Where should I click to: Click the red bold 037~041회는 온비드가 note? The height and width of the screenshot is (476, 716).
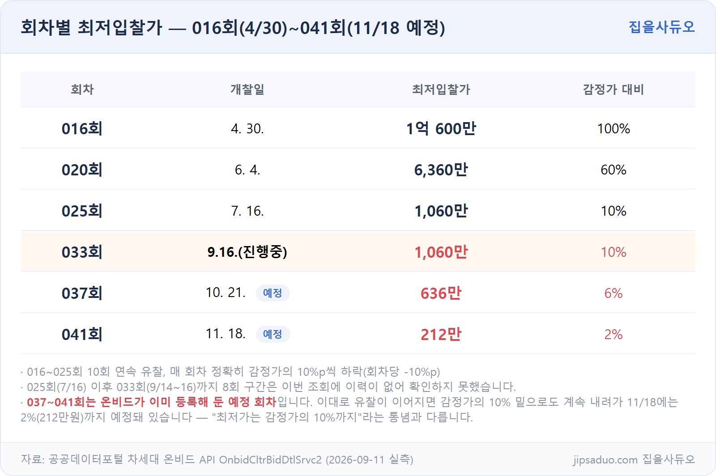point(152,402)
